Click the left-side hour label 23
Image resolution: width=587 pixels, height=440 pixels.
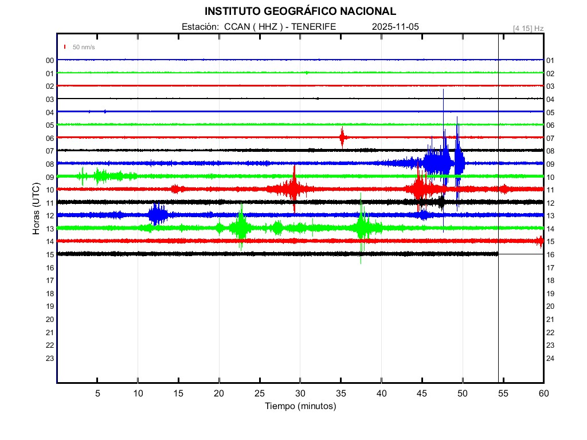point(50,358)
